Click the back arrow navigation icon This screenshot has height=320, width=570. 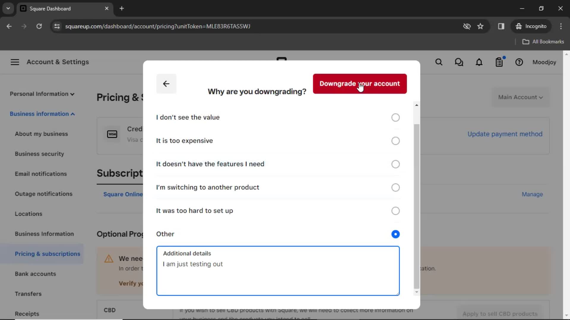pyautogui.click(x=166, y=84)
